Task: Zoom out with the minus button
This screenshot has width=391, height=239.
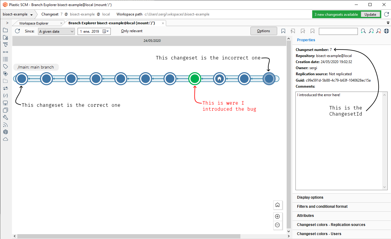Action: [277, 225]
